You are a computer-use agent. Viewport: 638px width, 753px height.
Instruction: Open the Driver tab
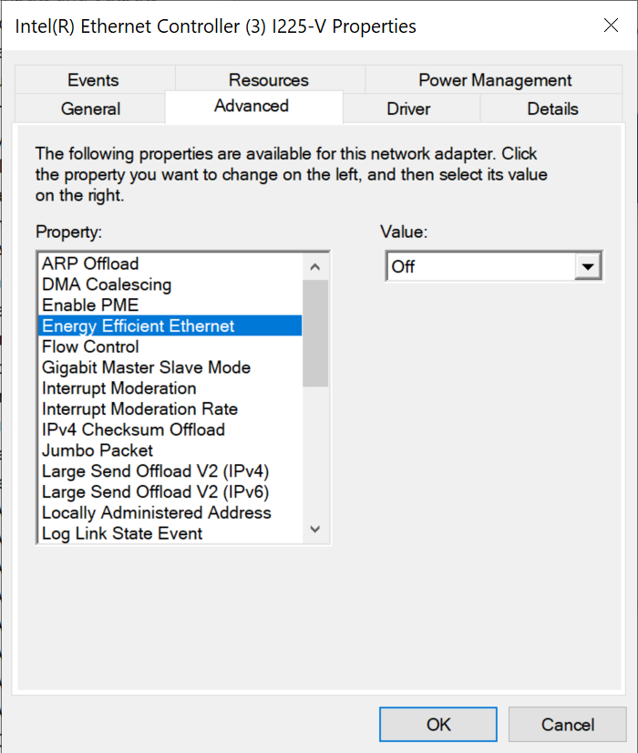(408, 108)
